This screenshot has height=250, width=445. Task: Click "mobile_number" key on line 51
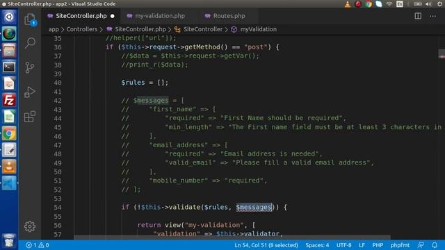point(178,181)
